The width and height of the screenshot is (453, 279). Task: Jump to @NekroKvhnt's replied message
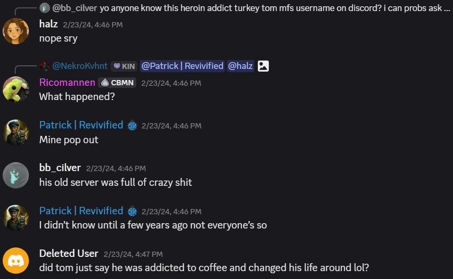[80, 66]
